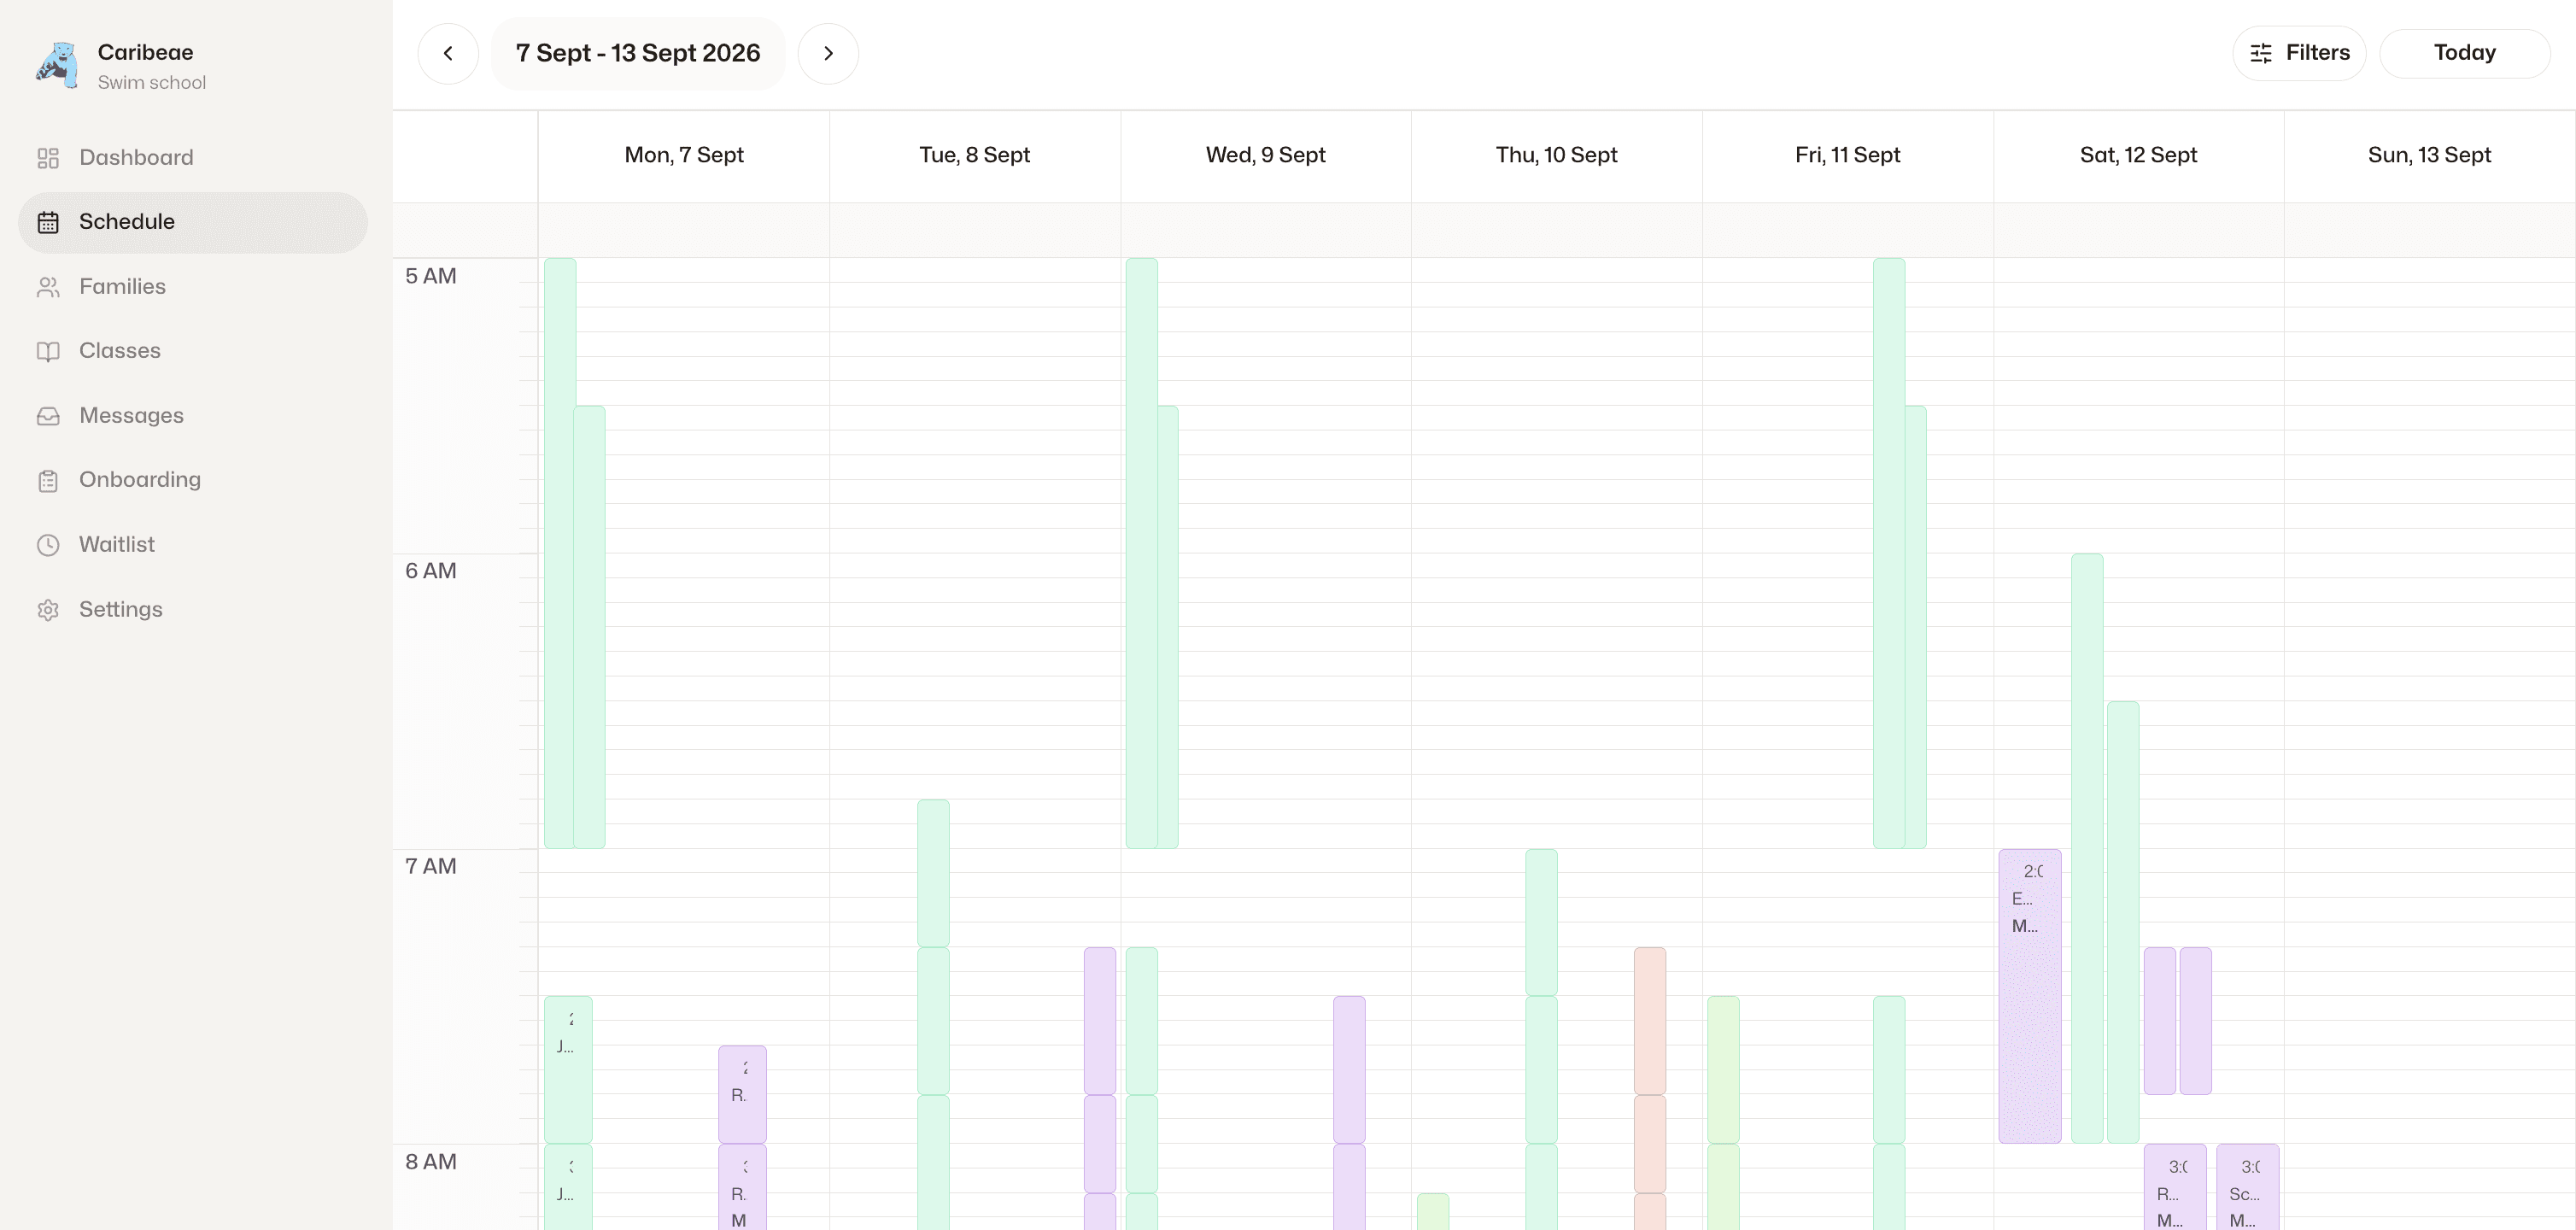This screenshot has height=1230, width=2576.
Task: Open the Families page
Action: [193, 287]
